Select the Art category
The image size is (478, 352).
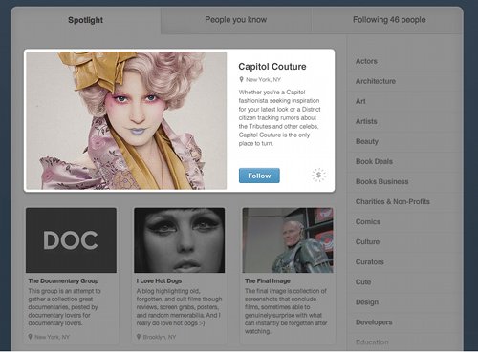404,101
